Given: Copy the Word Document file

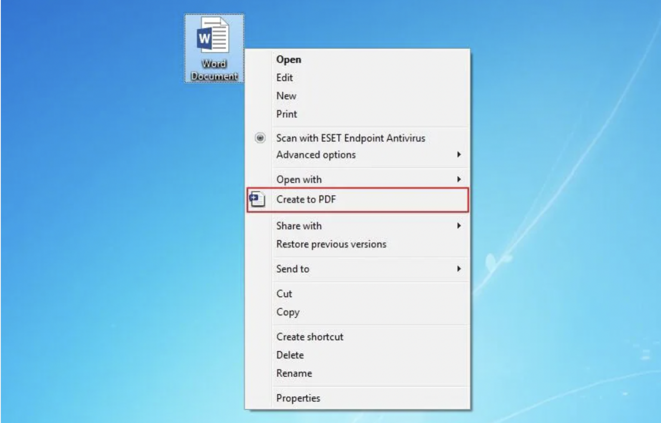Looking at the screenshot, I should point(288,312).
